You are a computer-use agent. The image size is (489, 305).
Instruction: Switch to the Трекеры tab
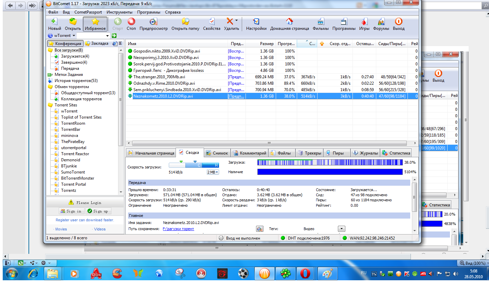point(309,153)
